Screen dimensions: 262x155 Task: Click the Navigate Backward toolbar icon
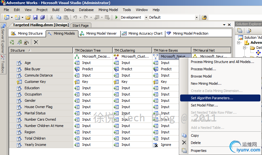pyautogui.click(x=97, y=17)
